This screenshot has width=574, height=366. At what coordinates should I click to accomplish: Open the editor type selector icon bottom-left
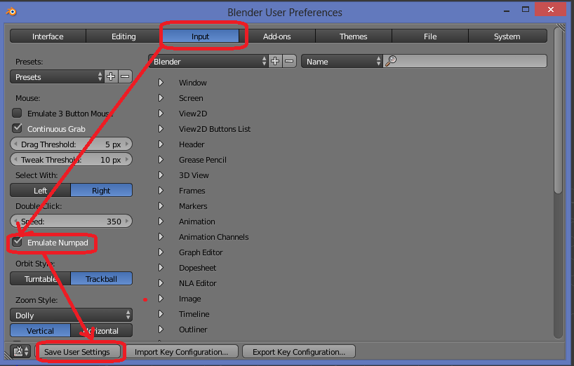coord(21,351)
